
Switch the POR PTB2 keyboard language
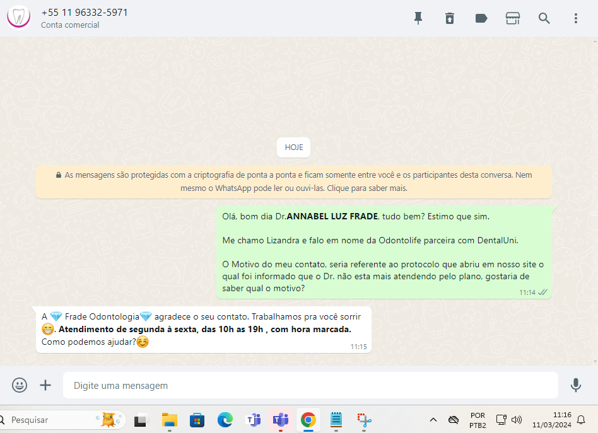click(478, 420)
